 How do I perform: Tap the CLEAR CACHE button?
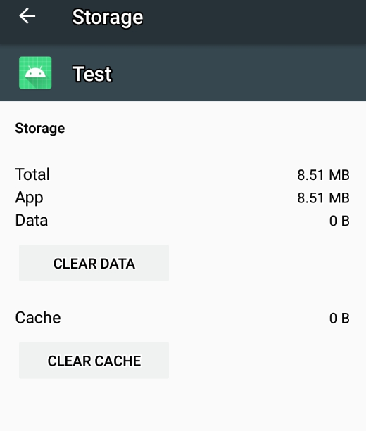pos(94,361)
